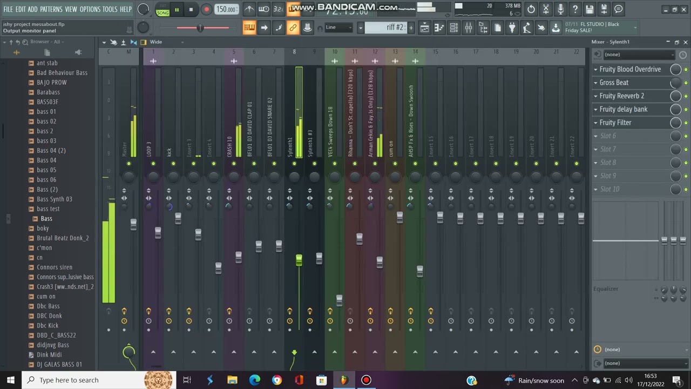Adjust the Master track volume fader
Viewport: 691px width, 389px height.
(x=133, y=224)
